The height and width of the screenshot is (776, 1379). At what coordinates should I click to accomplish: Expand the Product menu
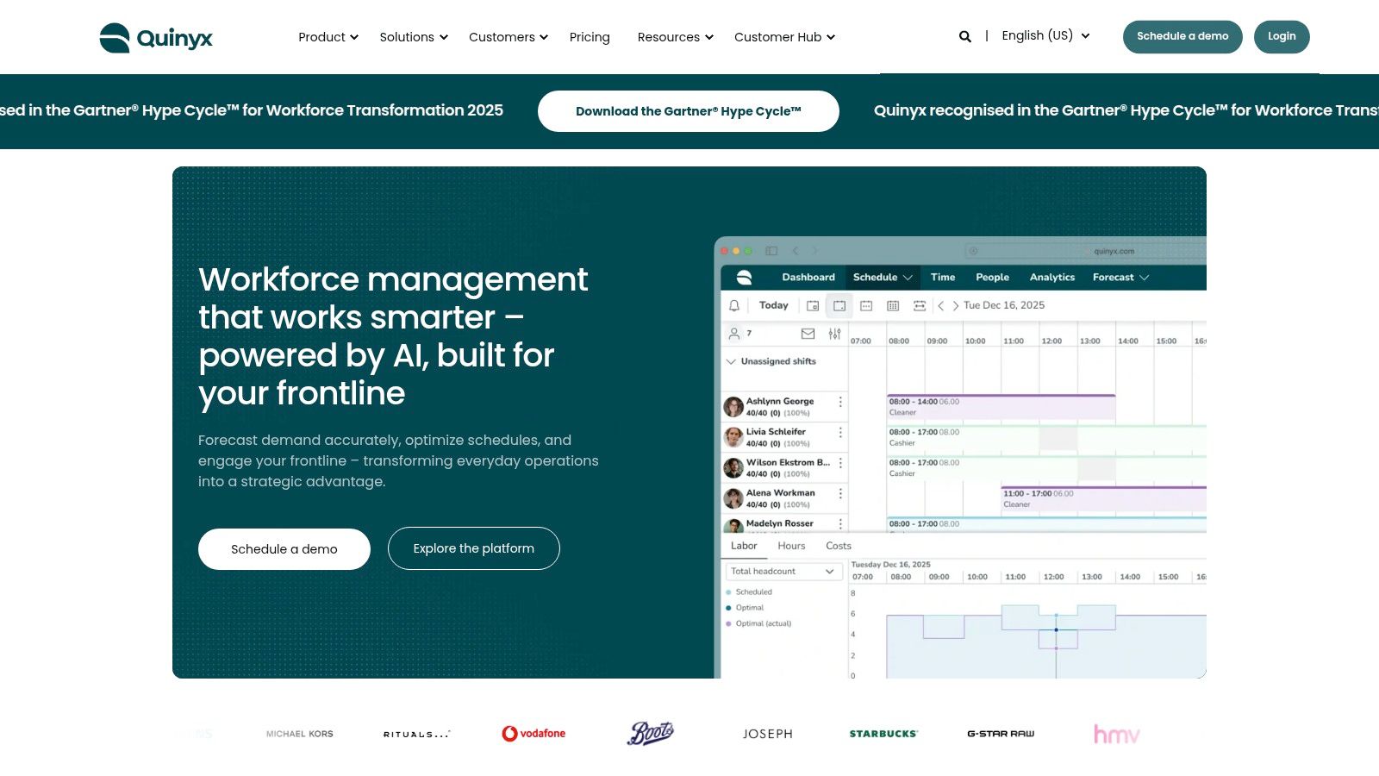[328, 37]
